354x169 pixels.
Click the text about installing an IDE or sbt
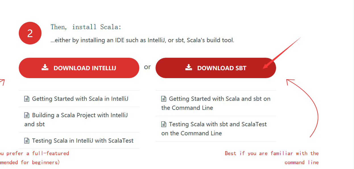142,40
